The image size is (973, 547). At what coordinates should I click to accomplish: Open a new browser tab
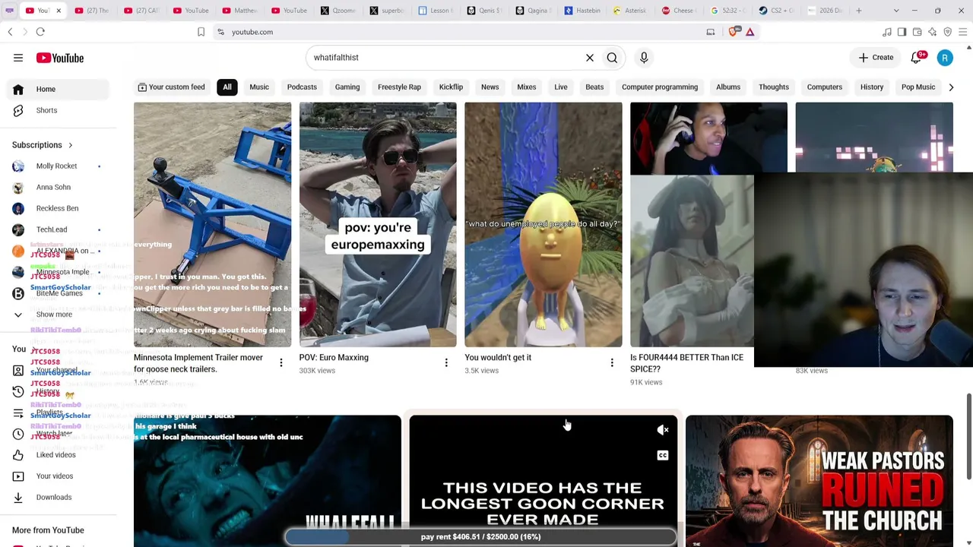pos(859,11)
